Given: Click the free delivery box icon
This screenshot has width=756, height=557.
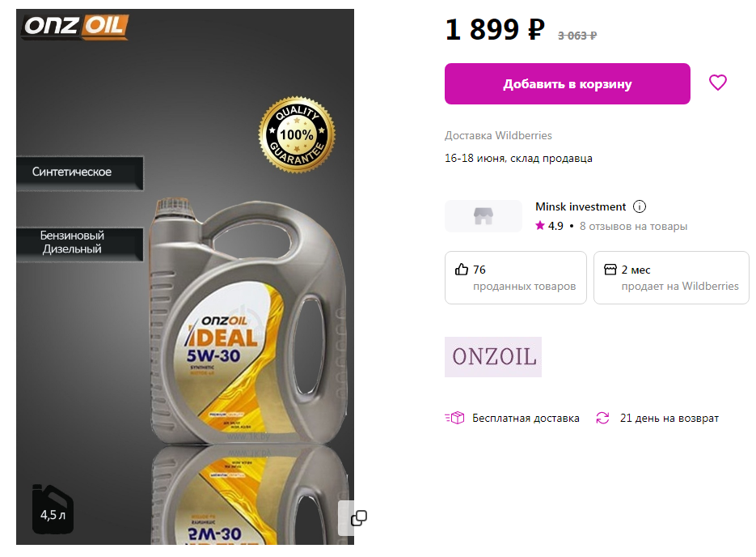Looking at the screenshot, I should (454, 418).
